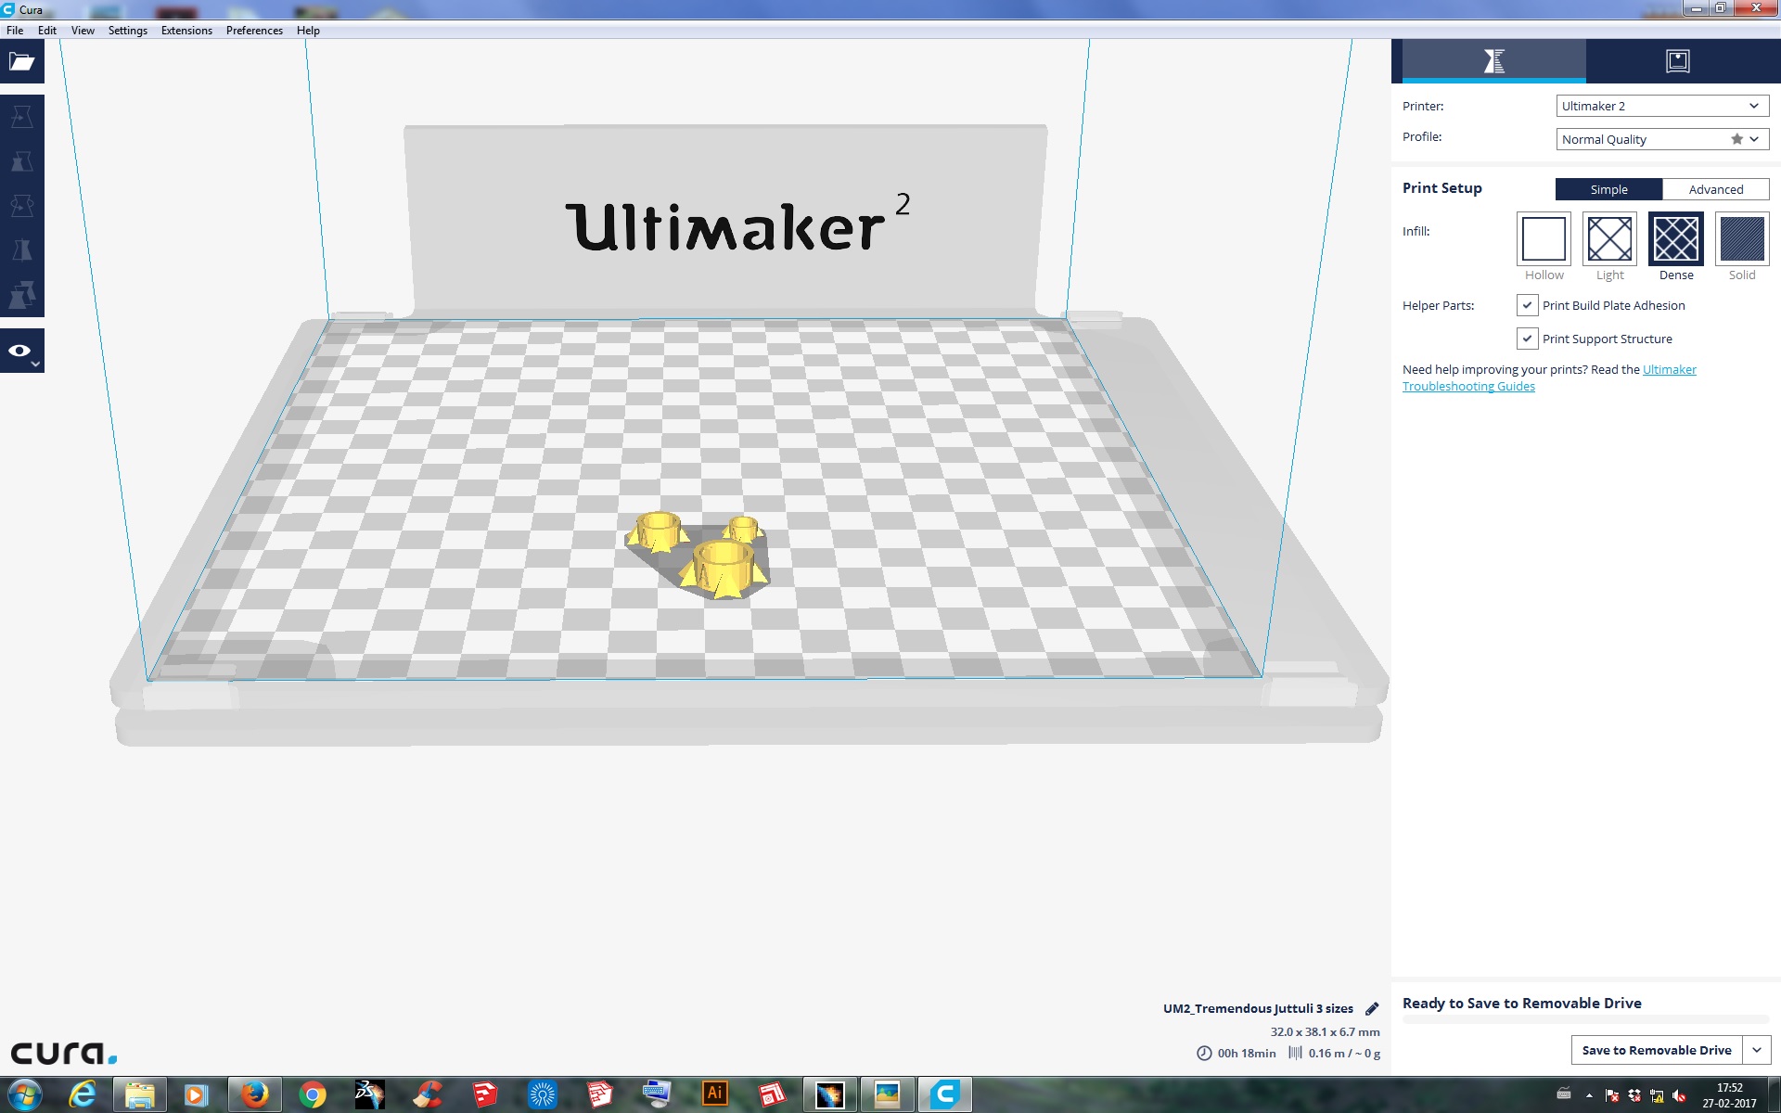Screen dimensions: 1781x1113
Task: Open the View menu
Action: (83, 31)
